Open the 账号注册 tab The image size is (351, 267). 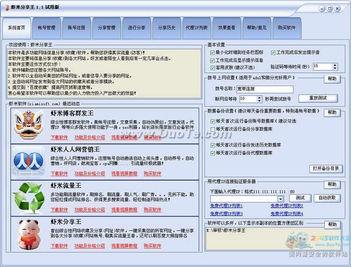[x=76, y=28]
